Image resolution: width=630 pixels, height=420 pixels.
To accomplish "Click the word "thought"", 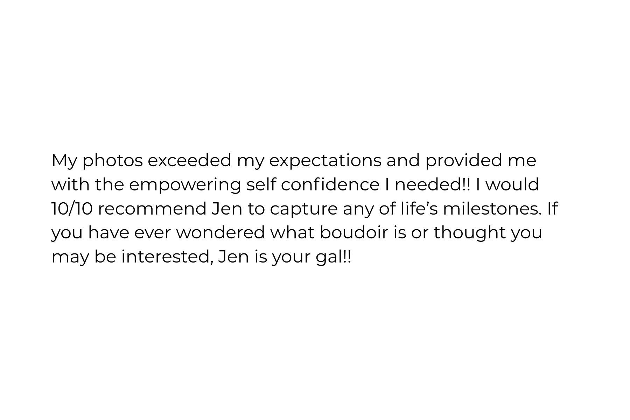I will pyautogui.click(x=470, y=233).
